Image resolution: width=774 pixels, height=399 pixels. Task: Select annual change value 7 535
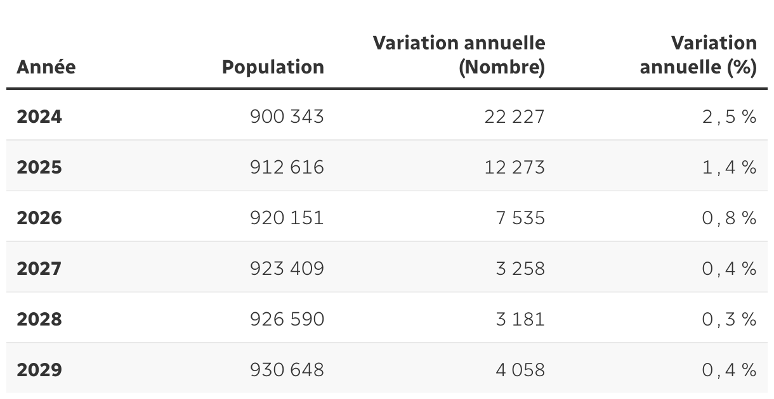point(520,218)
